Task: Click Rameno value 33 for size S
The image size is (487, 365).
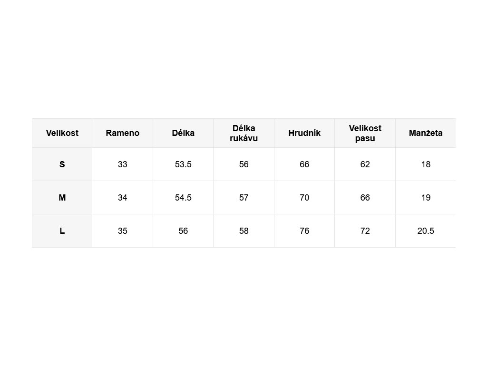Action: click(123, 164)
